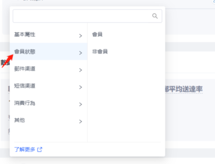This screenshot has width=215, height=164.
Task: Expand the chevron next to 郵件渠道
Action: coord(81,70)
